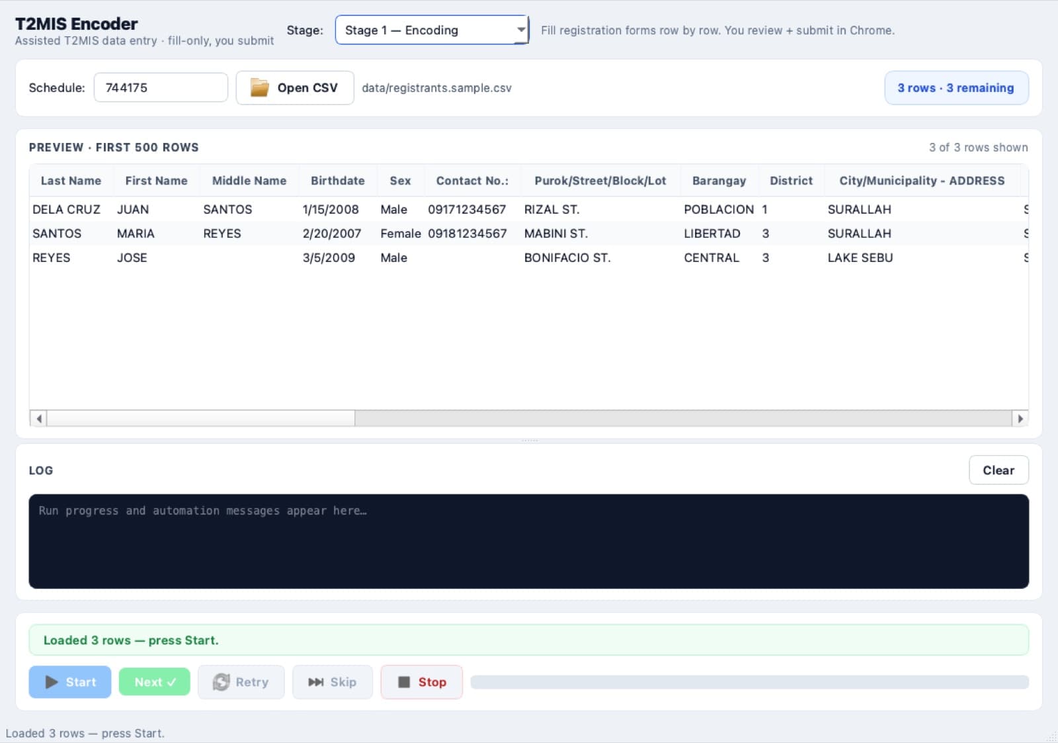Viewport: 1058px width, 743px height.
Task: Edit the Schedule number field
Action: pos(161,87)
